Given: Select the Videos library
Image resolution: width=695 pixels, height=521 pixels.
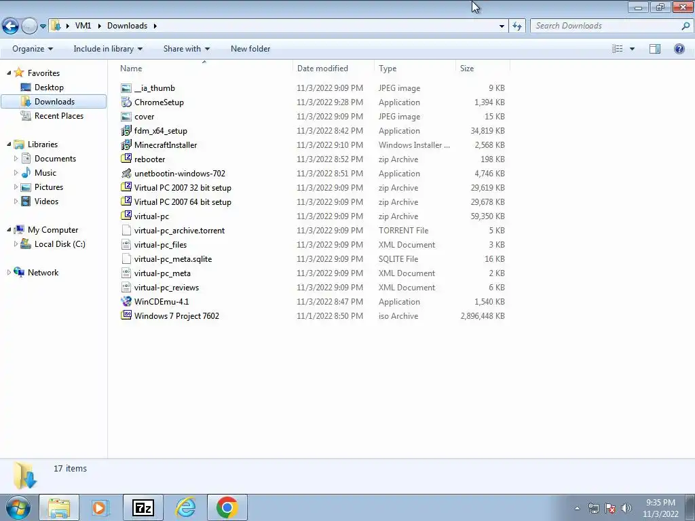Looking at the screenshot, I should pos(46,201).
